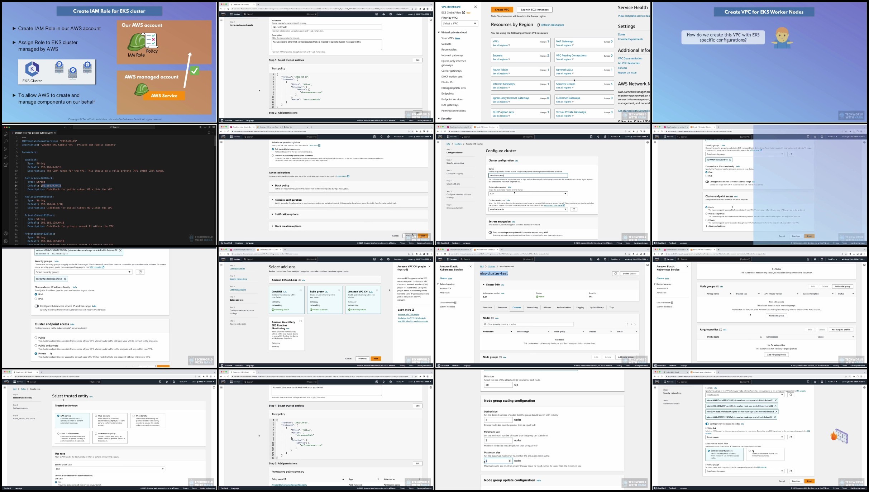Screen dimensions: 869x492
Task: Open Accounts icon at bottom of VS Code
Action: [6, 233]
